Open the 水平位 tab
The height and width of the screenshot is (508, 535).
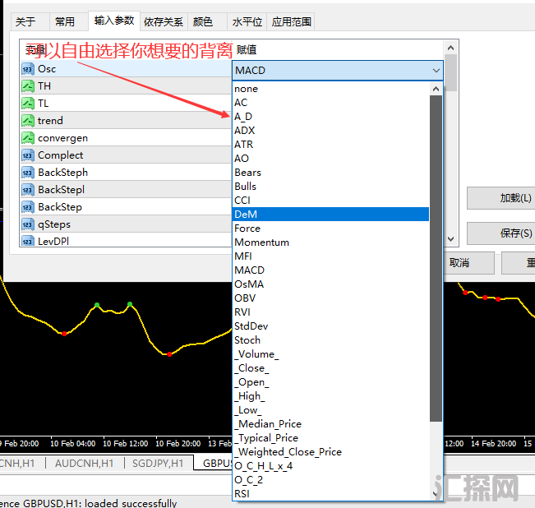click(x=247, y=22)
